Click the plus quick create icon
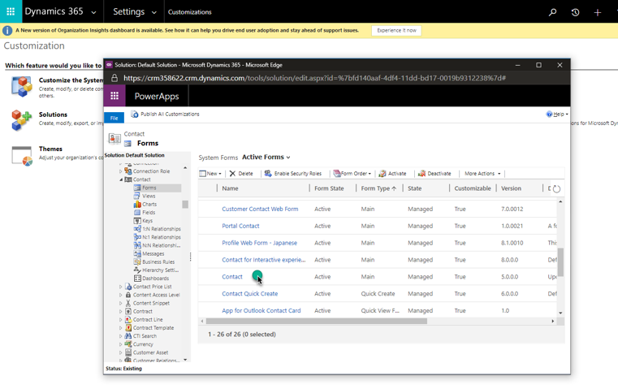The height and width of the screenshot is (389, 618). click(598, 12)
